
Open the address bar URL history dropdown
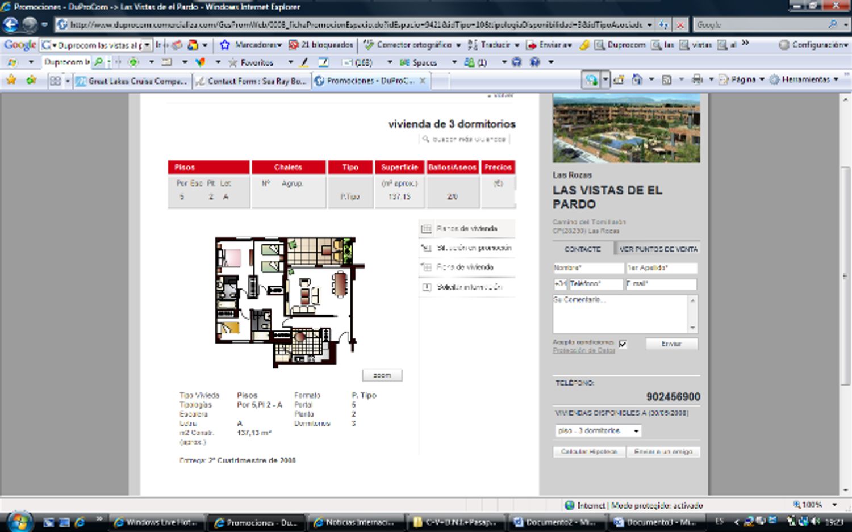[x=649, y=24]
